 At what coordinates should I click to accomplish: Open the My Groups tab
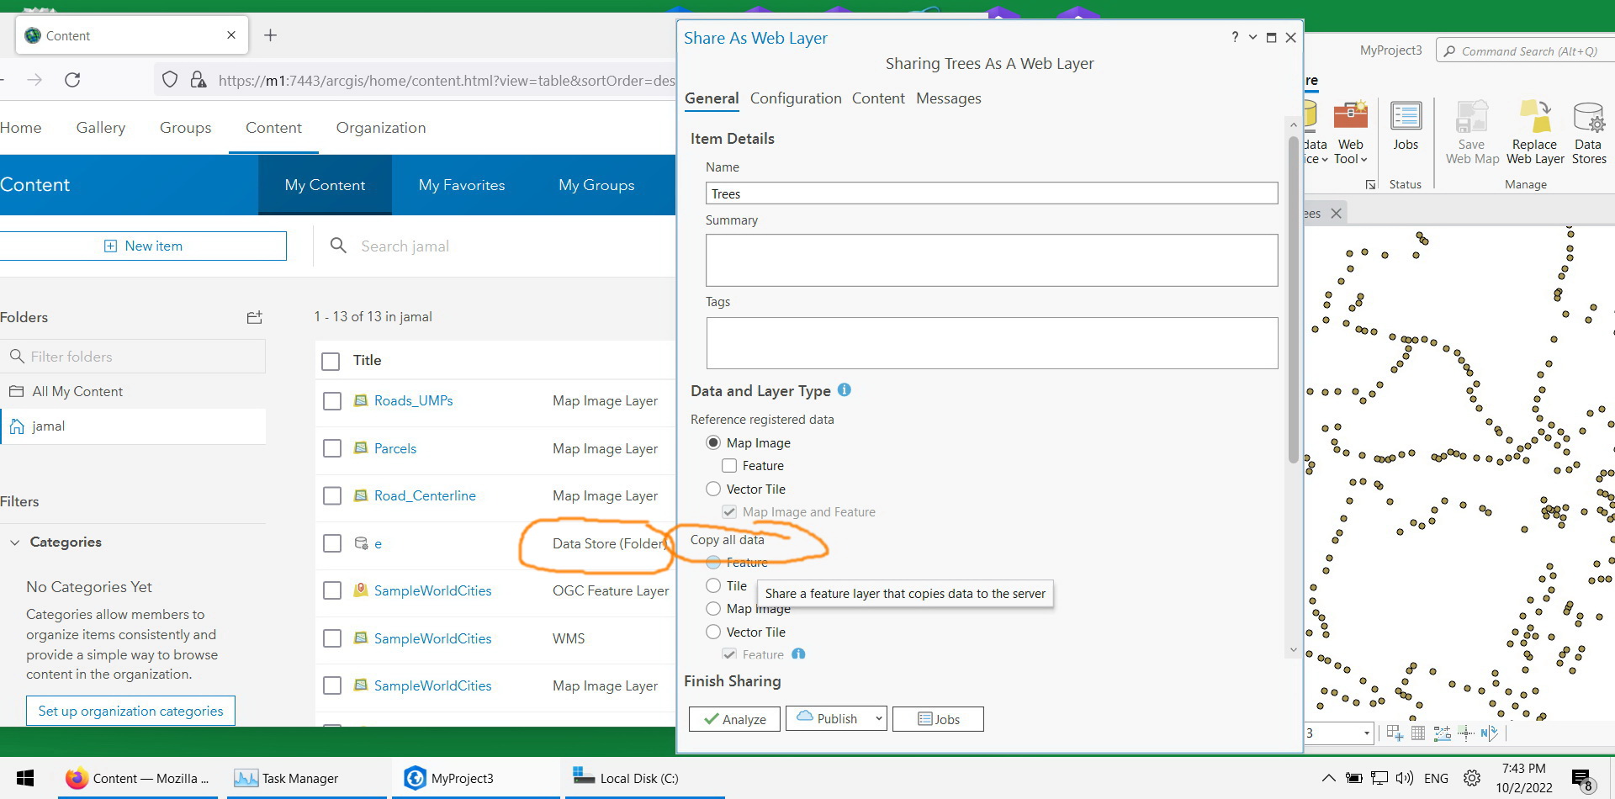[x=596, y=185]
